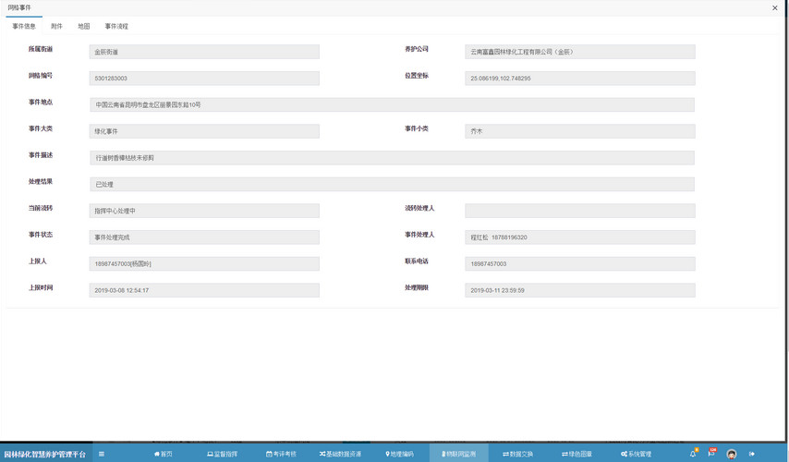The width and height of the screenshot is (789, 462).
Task: Click the logout arrow icon
Action: coord(752,454)
